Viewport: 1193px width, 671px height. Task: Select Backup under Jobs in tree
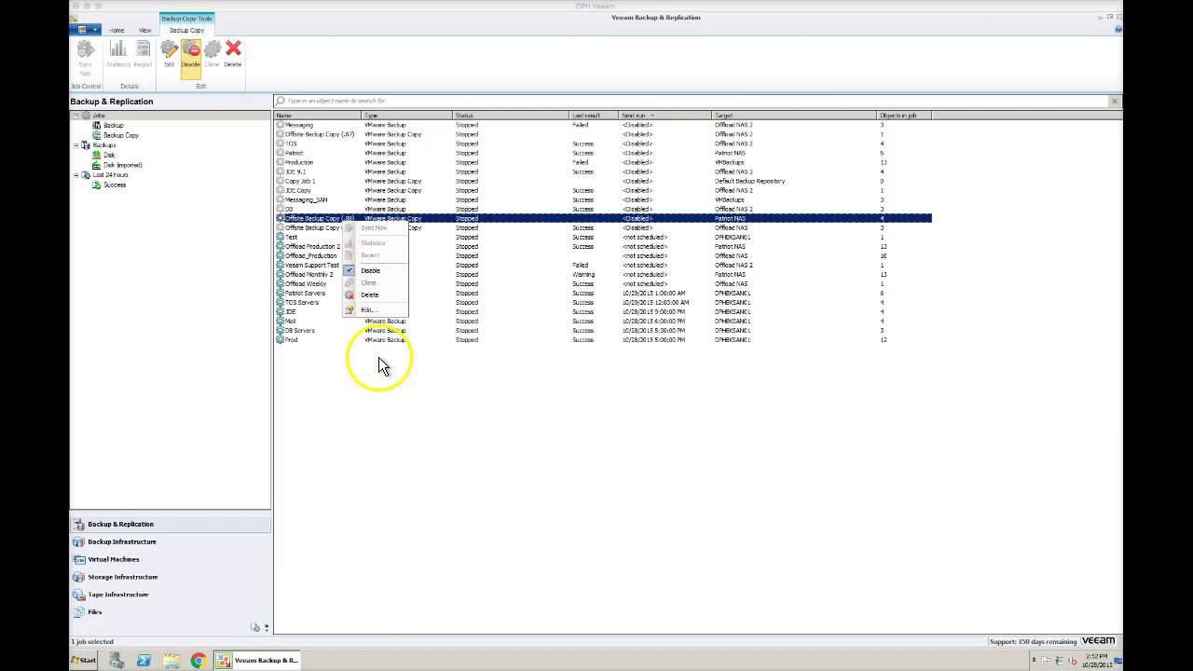pos(113,125)
